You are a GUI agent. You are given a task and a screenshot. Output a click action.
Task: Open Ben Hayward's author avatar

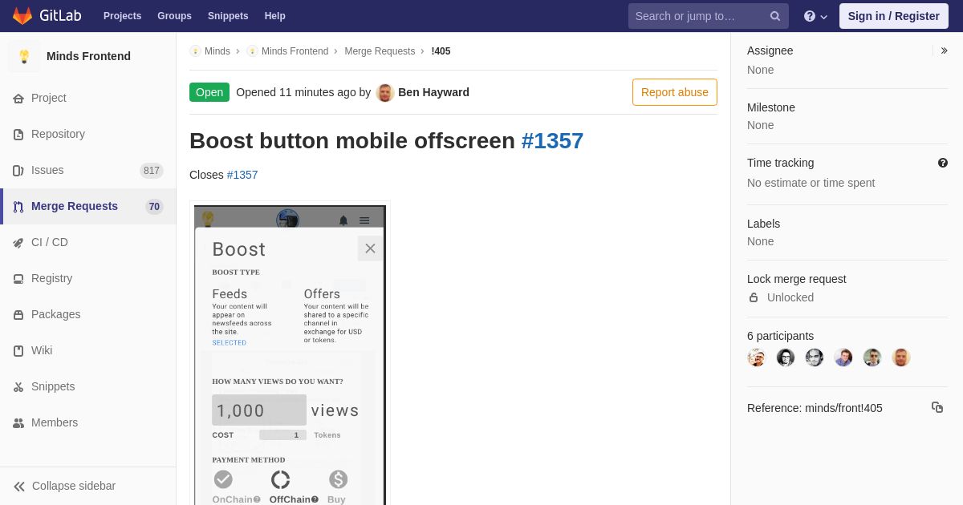[x=385, y=92]
